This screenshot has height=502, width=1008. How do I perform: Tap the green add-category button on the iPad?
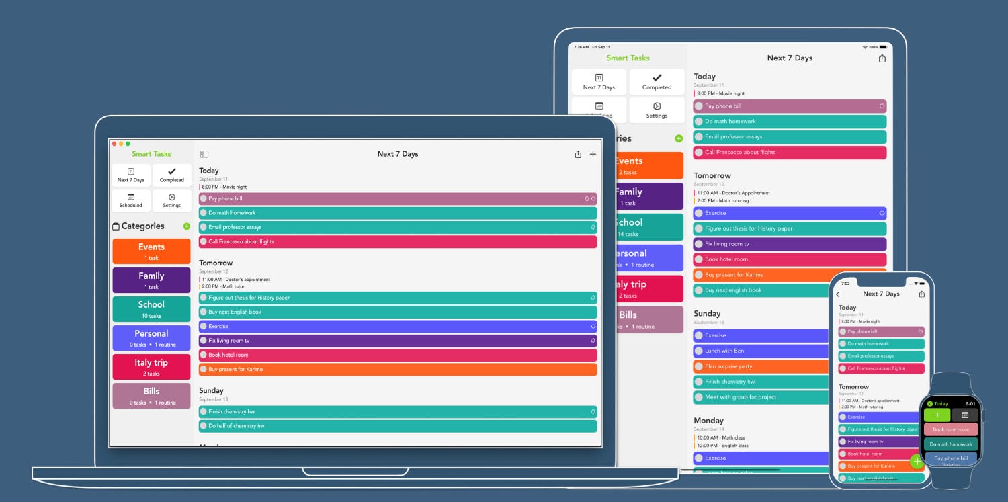(x=678, y=138)
